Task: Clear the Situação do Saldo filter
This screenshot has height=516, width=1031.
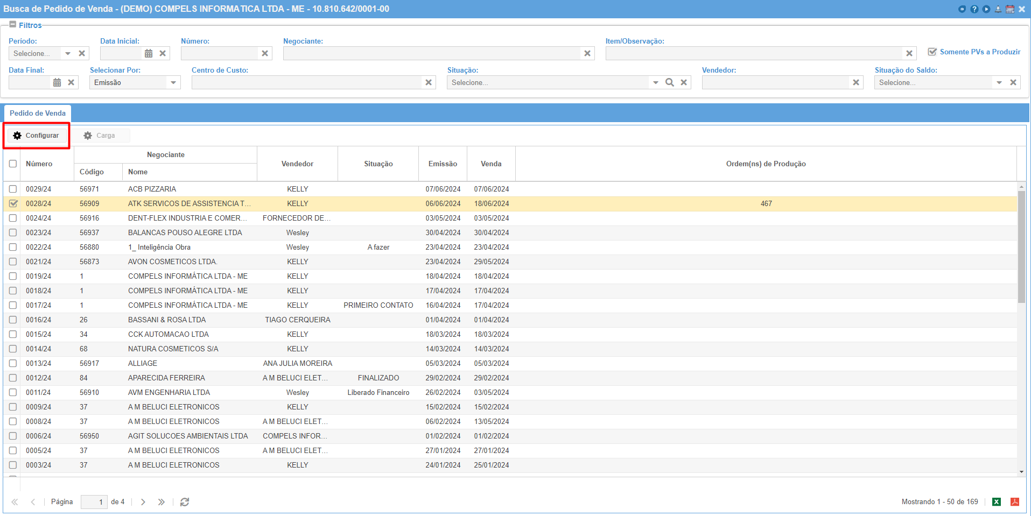Action: (1013, 82)
